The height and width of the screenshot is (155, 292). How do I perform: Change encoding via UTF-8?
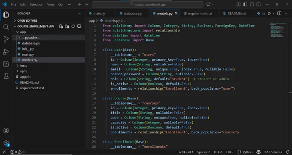coord(218,152)
